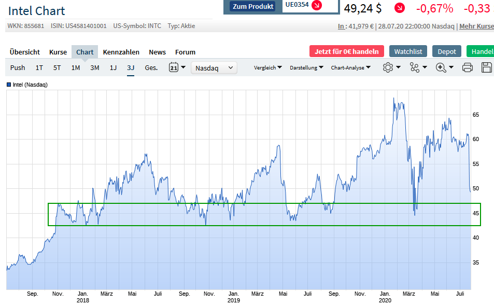Click the share nodes icon
This screenshot has height=305, width=494.
click(x=415, y=67)
